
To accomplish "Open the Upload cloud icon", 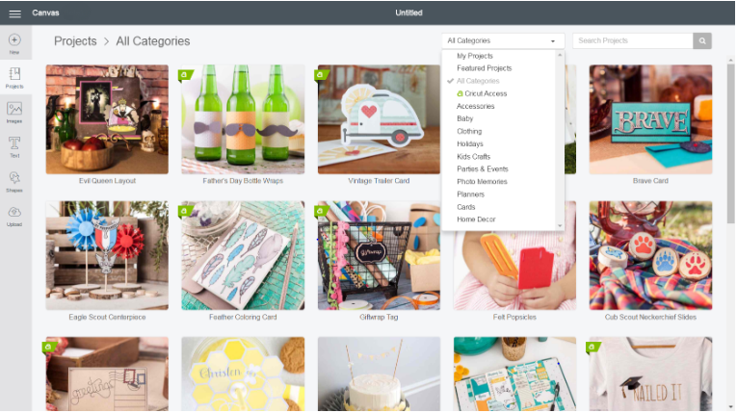I will [x=14, y=212].
